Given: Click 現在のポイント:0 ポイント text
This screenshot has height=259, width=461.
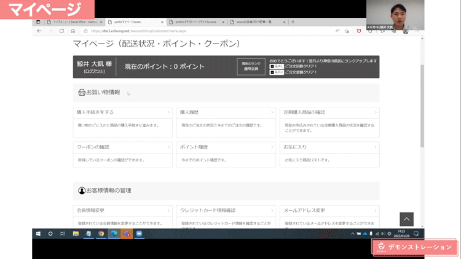Looking at the screenshot, I should 165,67.
